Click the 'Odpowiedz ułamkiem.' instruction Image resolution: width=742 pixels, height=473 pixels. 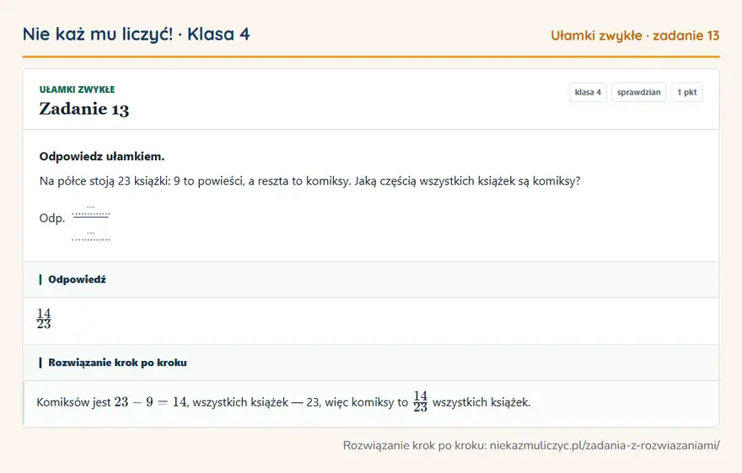[x=102, y=157]
